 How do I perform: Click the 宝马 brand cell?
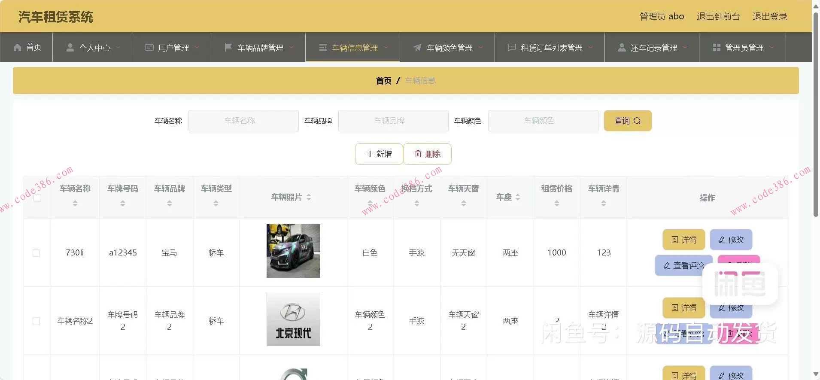[169, 253]
